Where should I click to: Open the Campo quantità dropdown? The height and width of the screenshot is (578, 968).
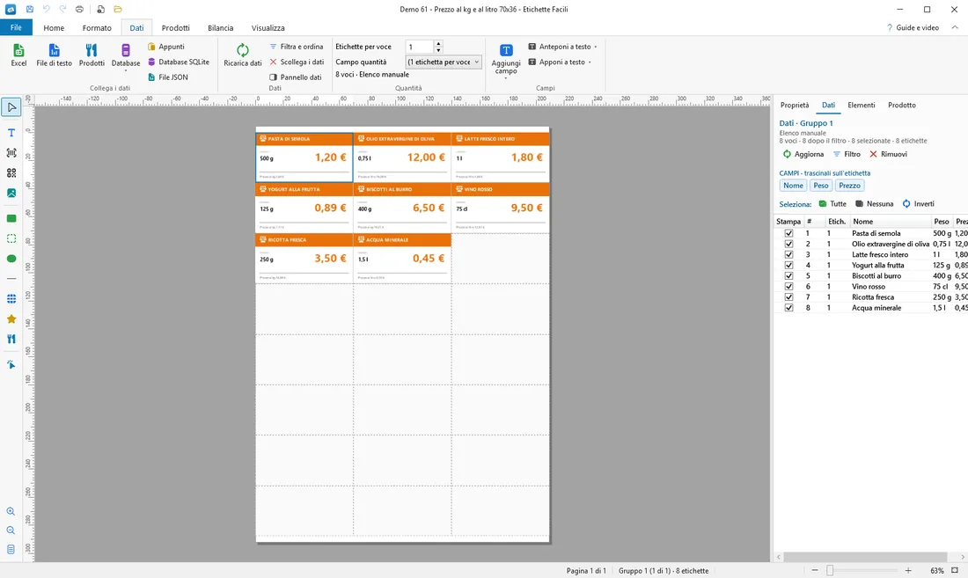point(444,62)
